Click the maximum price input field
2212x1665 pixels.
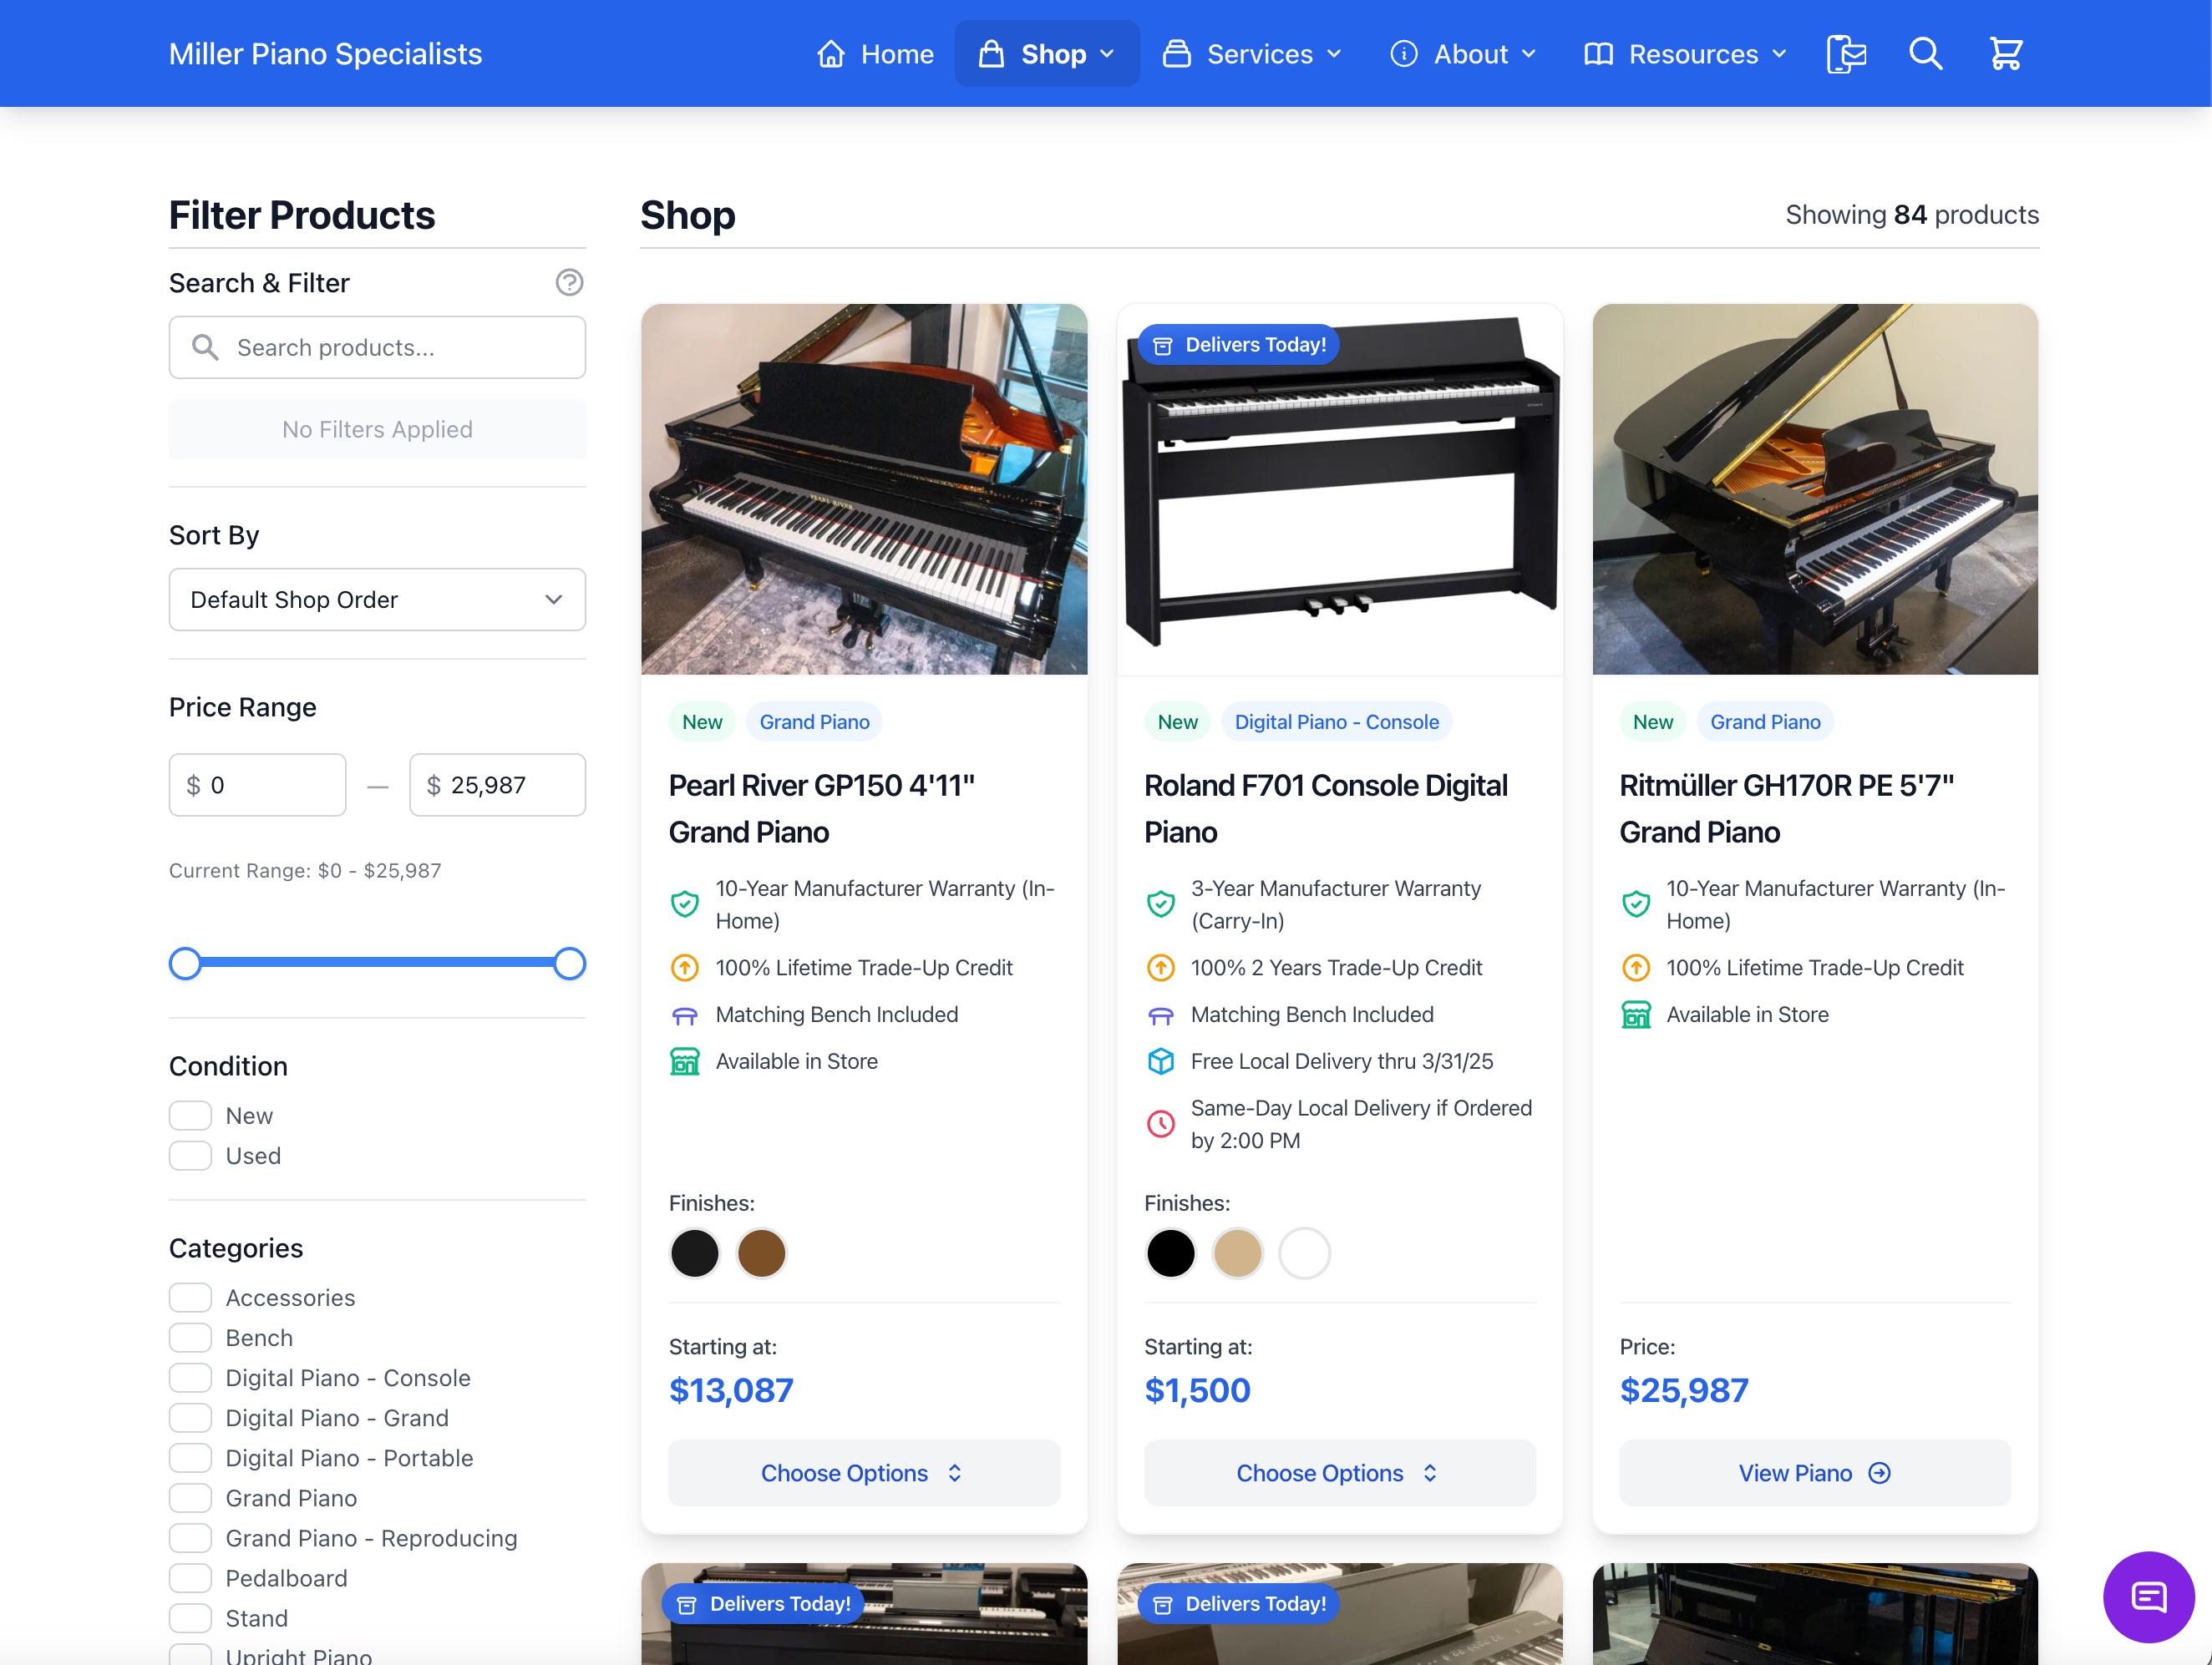(497, 785)
